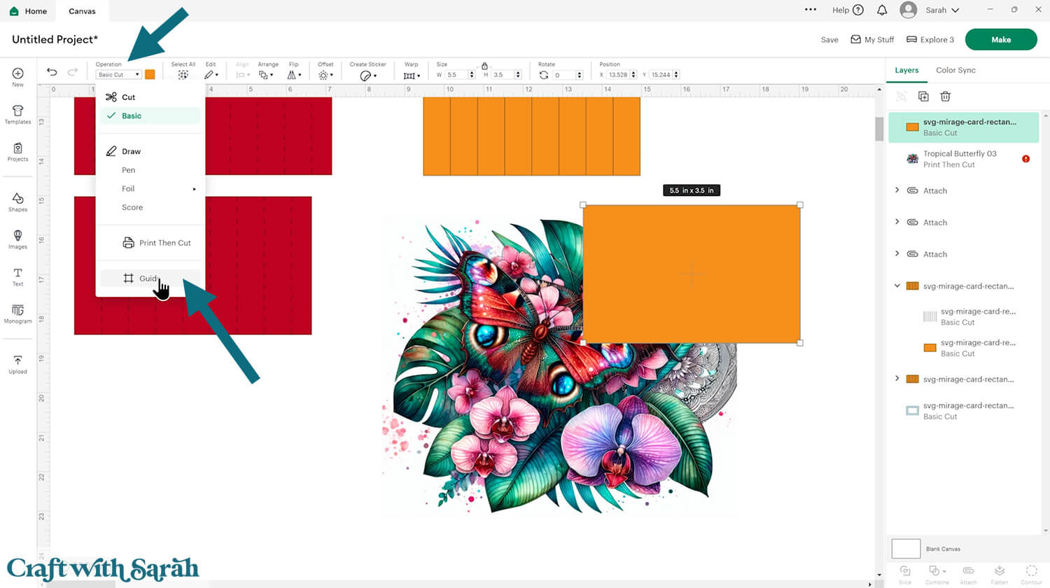
Task: Click the Width size input field
Action: [456, 75]
